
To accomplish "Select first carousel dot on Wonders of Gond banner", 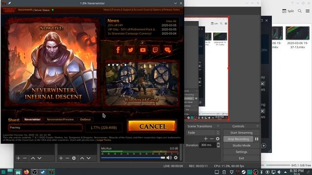I will click(109, 65).
